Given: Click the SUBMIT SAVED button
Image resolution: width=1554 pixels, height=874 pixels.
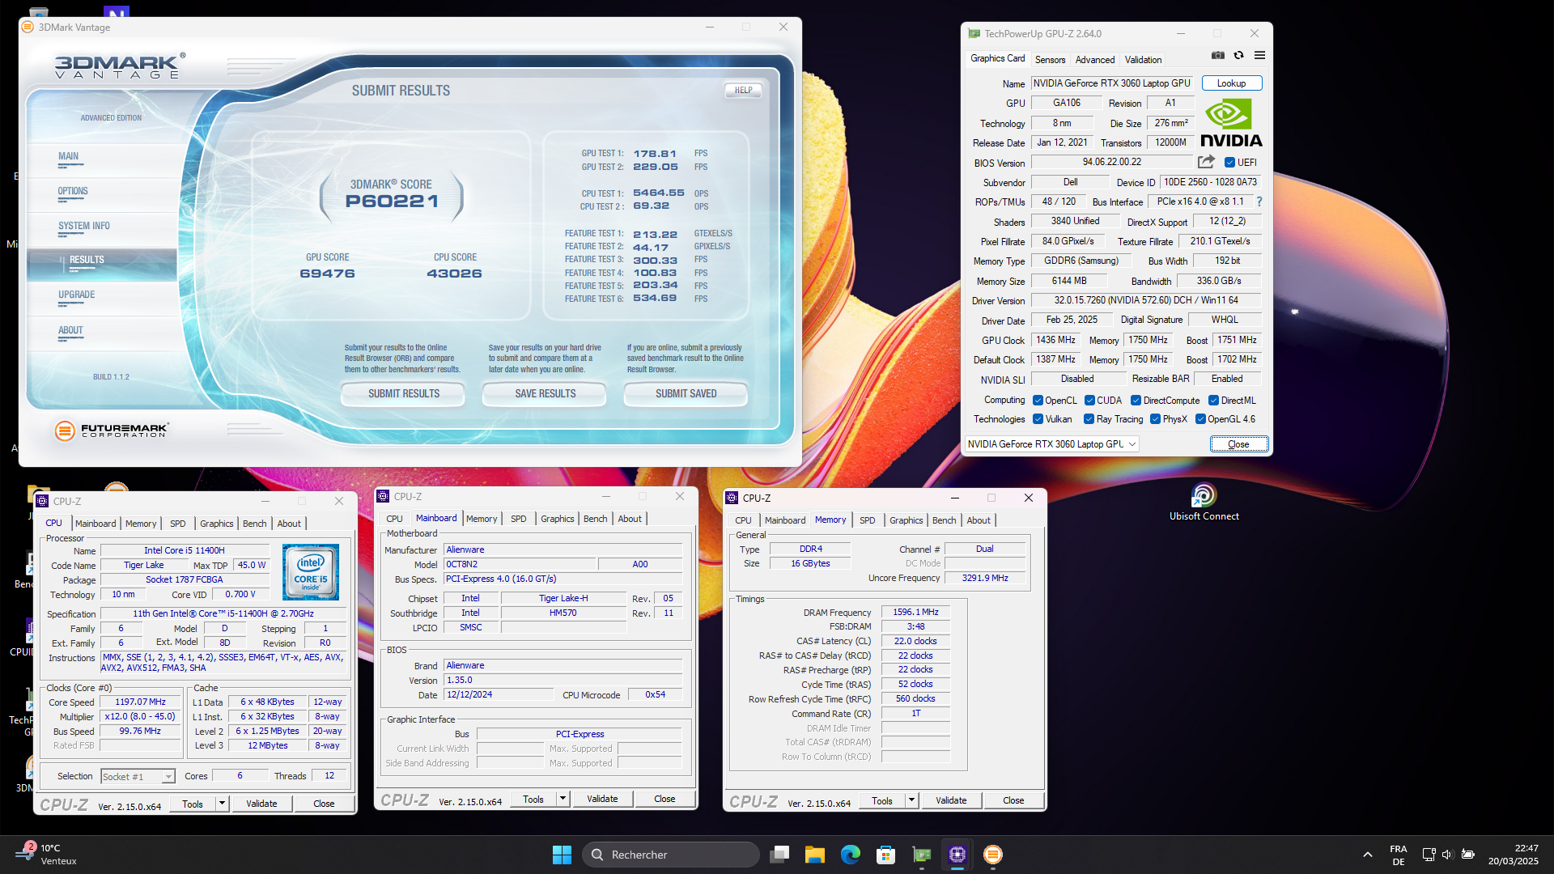Looking at the screenshot, I should click(x=686, y=394).
